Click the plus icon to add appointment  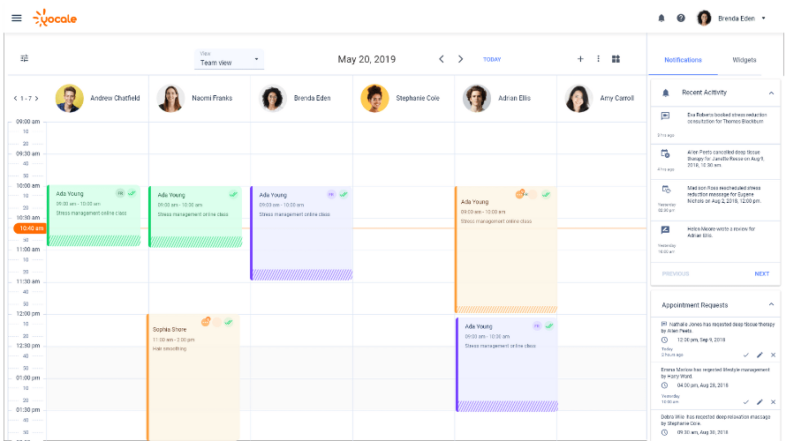580,58
